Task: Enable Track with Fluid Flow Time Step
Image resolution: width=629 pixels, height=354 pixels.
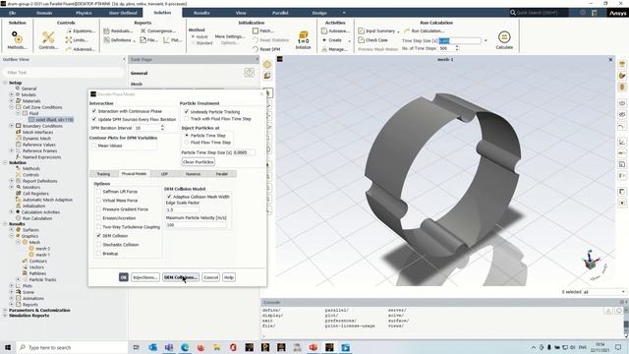Action: tap(186, 119)
